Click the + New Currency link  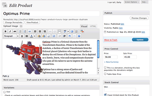(111, 62)
